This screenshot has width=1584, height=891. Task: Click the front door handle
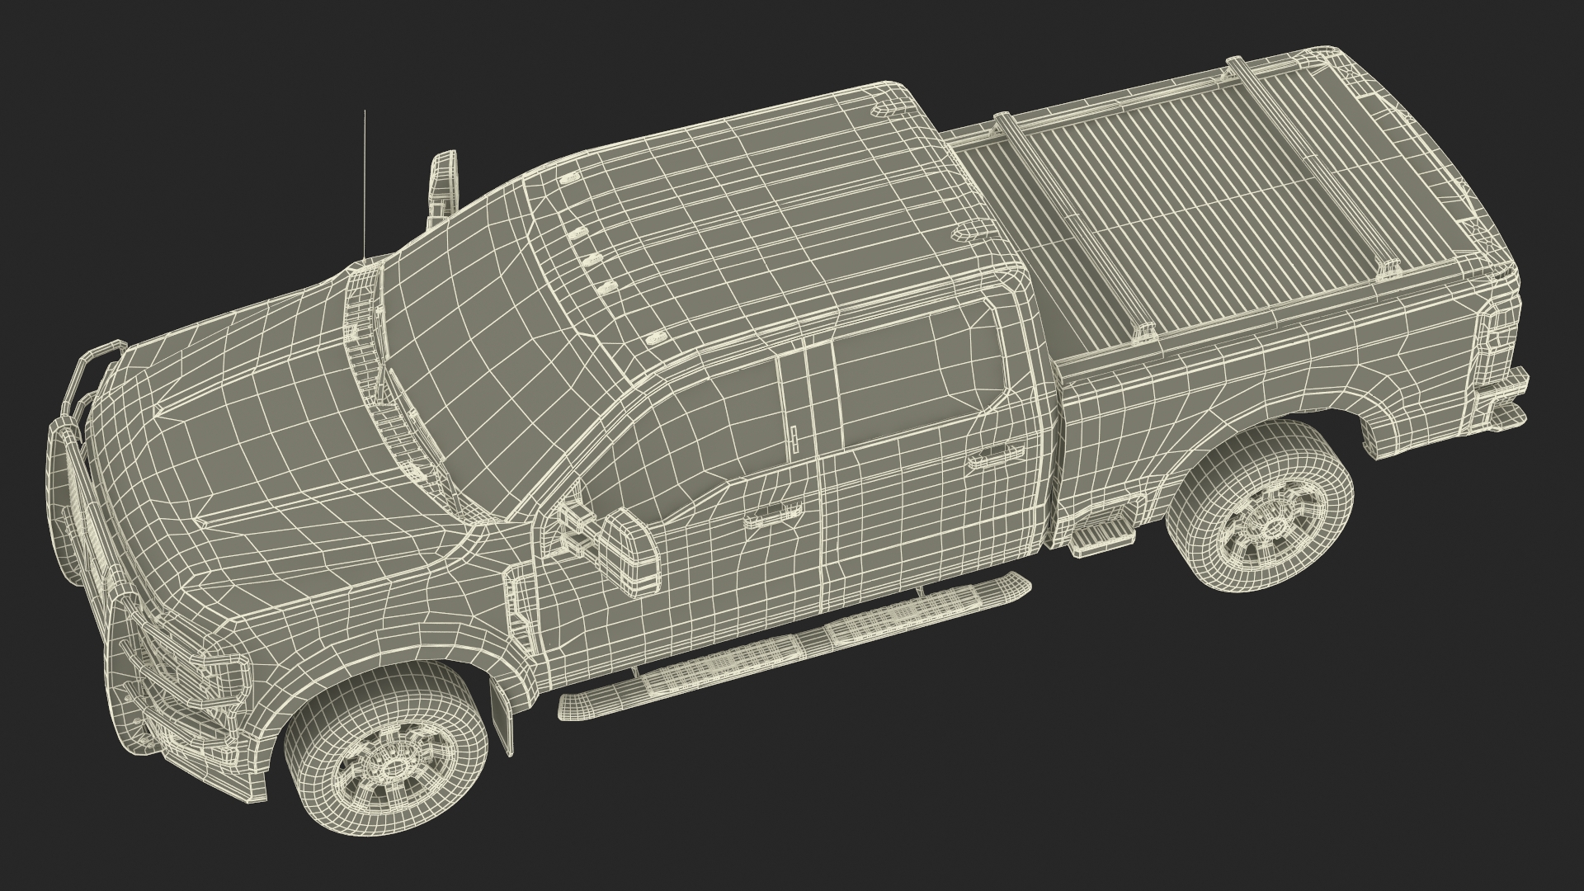click(x=773, y=516)
